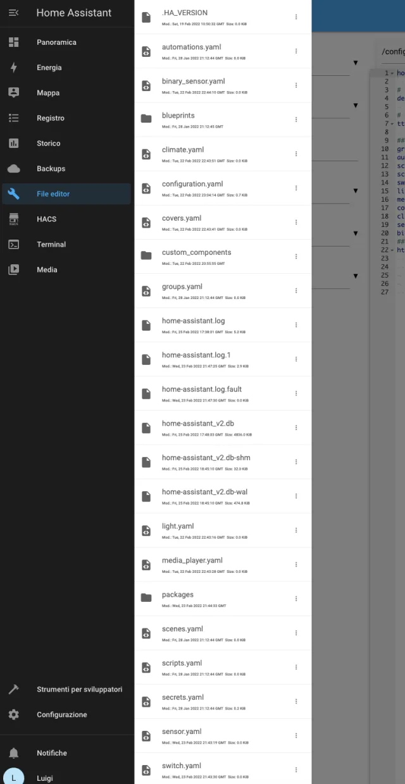This screenshot has height=784, width=405.
Task: Open options menu for climate.yaml
Action: click(x=296, y=154)
